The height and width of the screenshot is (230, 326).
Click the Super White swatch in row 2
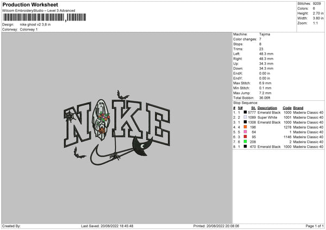coord(246,117)
